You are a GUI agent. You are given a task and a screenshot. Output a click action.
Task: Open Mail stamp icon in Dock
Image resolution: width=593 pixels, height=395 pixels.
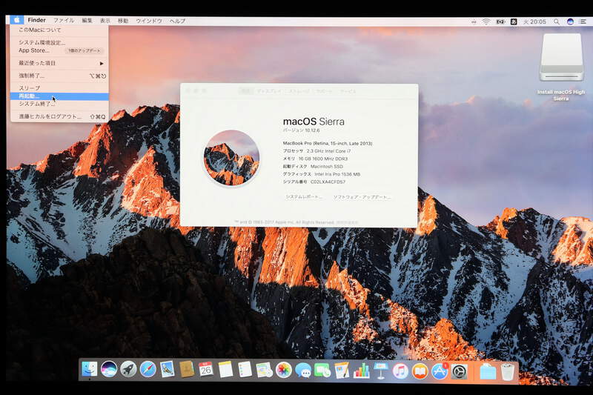(x=168, y=369)
